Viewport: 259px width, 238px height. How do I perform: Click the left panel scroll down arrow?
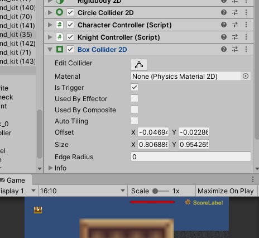coord(40,169)
